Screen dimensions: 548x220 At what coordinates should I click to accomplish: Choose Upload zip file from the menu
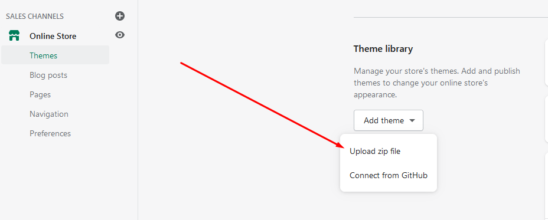coord(375,151)
